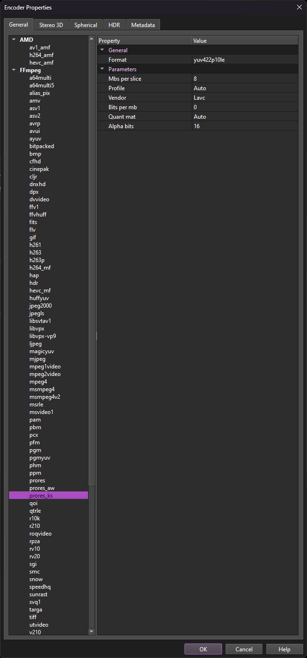
Task: Open the Spherical tab
Action: (86, 25)
